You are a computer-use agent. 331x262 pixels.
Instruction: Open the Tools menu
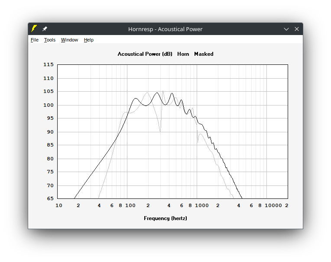(50, 40)
